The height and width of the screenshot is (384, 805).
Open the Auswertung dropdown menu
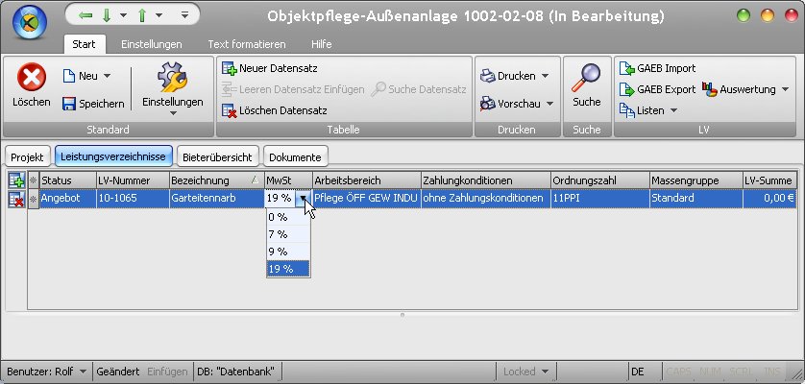pos(785,89)
